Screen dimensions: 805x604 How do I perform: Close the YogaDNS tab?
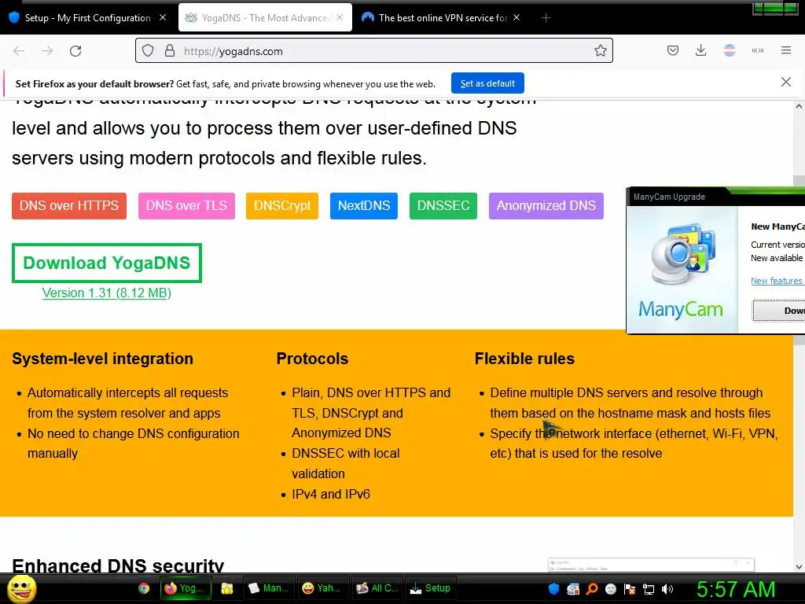click(x=340, y=17)
